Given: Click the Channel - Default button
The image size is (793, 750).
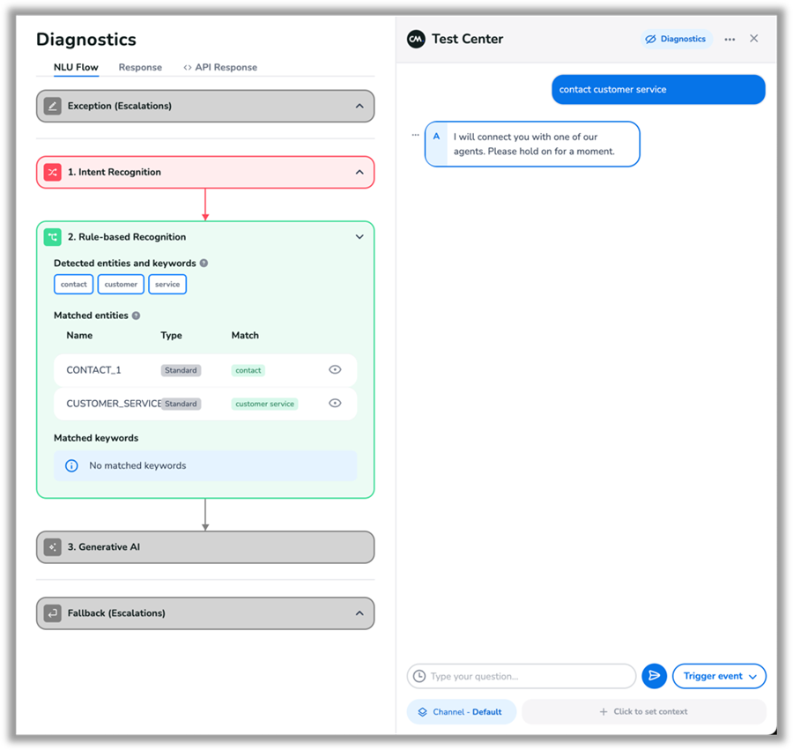Looking at the screenshot, I should point(462,712).
